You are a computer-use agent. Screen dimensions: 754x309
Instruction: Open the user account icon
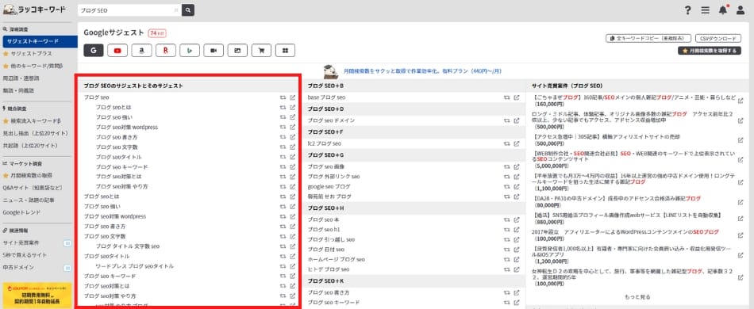741,10
